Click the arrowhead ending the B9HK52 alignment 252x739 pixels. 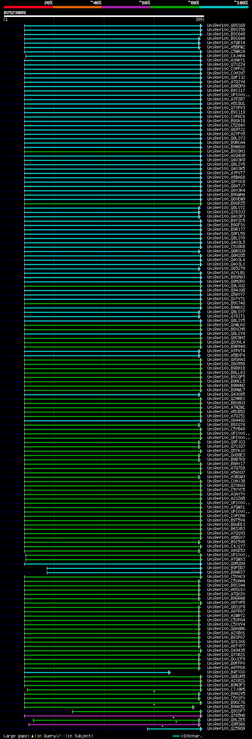(194, 707)
